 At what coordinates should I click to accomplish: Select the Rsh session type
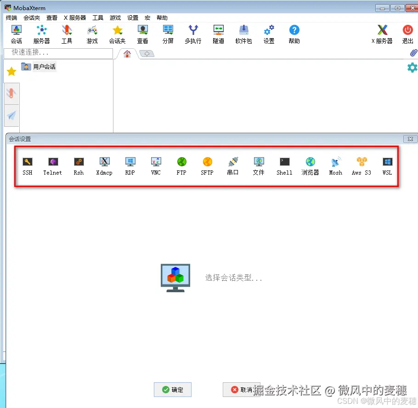tap(79, 166)
